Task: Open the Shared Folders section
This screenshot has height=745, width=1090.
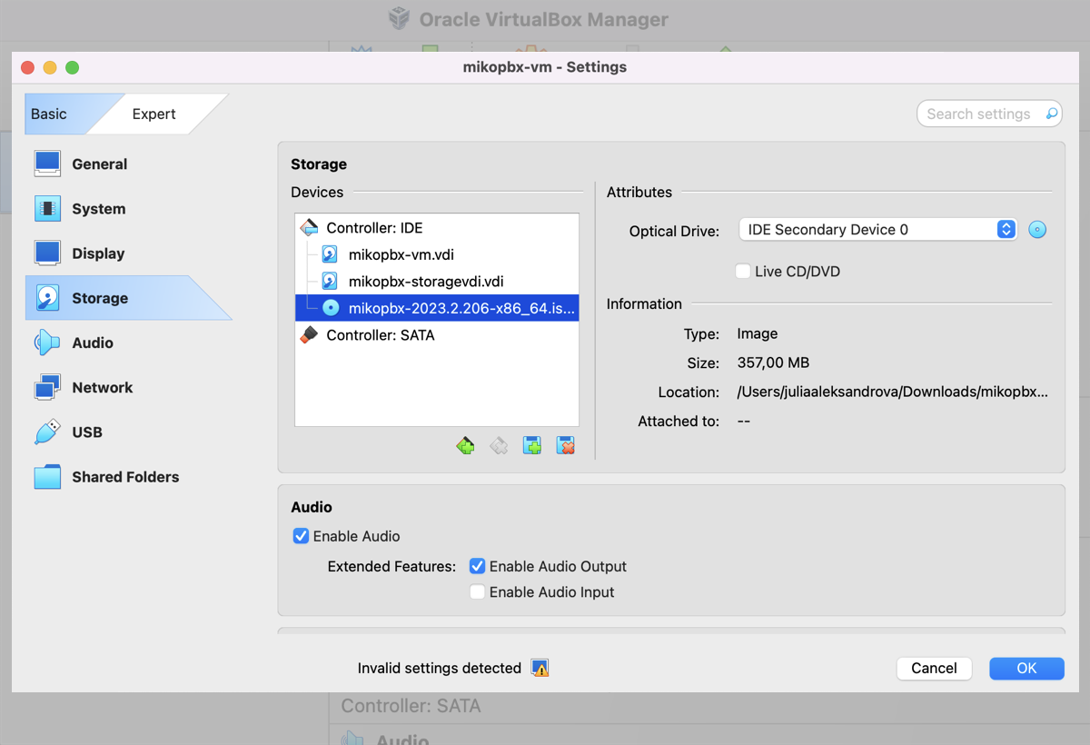Action: [x=124, y=477]
